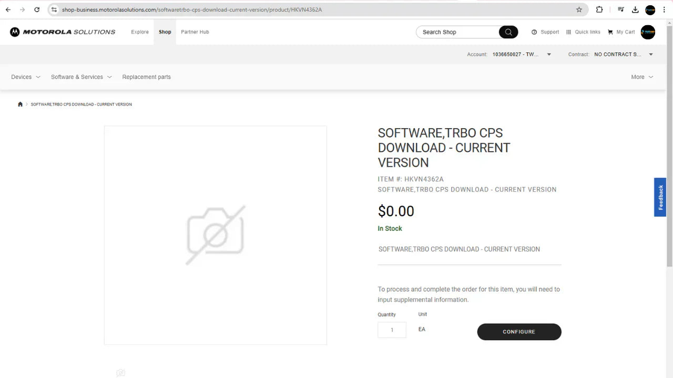
Task: Select the Explore menu item
Action: click(x=139, y=32)
